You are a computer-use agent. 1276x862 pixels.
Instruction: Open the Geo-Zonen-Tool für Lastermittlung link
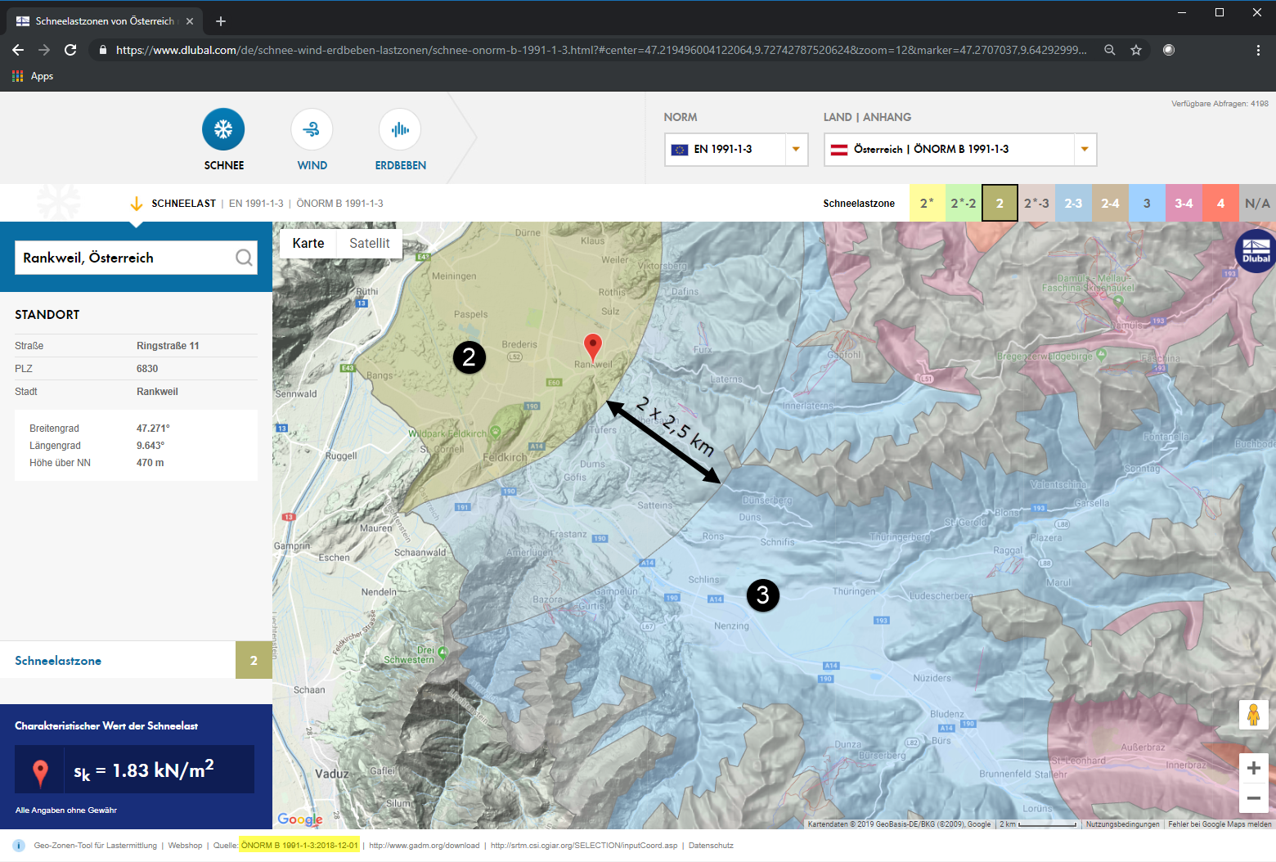point(96,846)
